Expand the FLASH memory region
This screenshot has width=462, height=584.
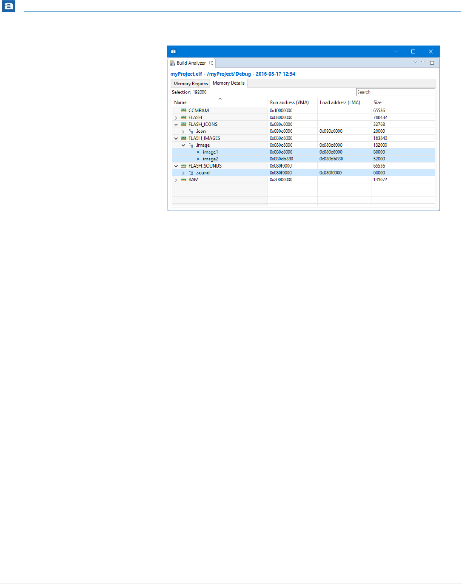pyautogui.click(x=176, y=118)
